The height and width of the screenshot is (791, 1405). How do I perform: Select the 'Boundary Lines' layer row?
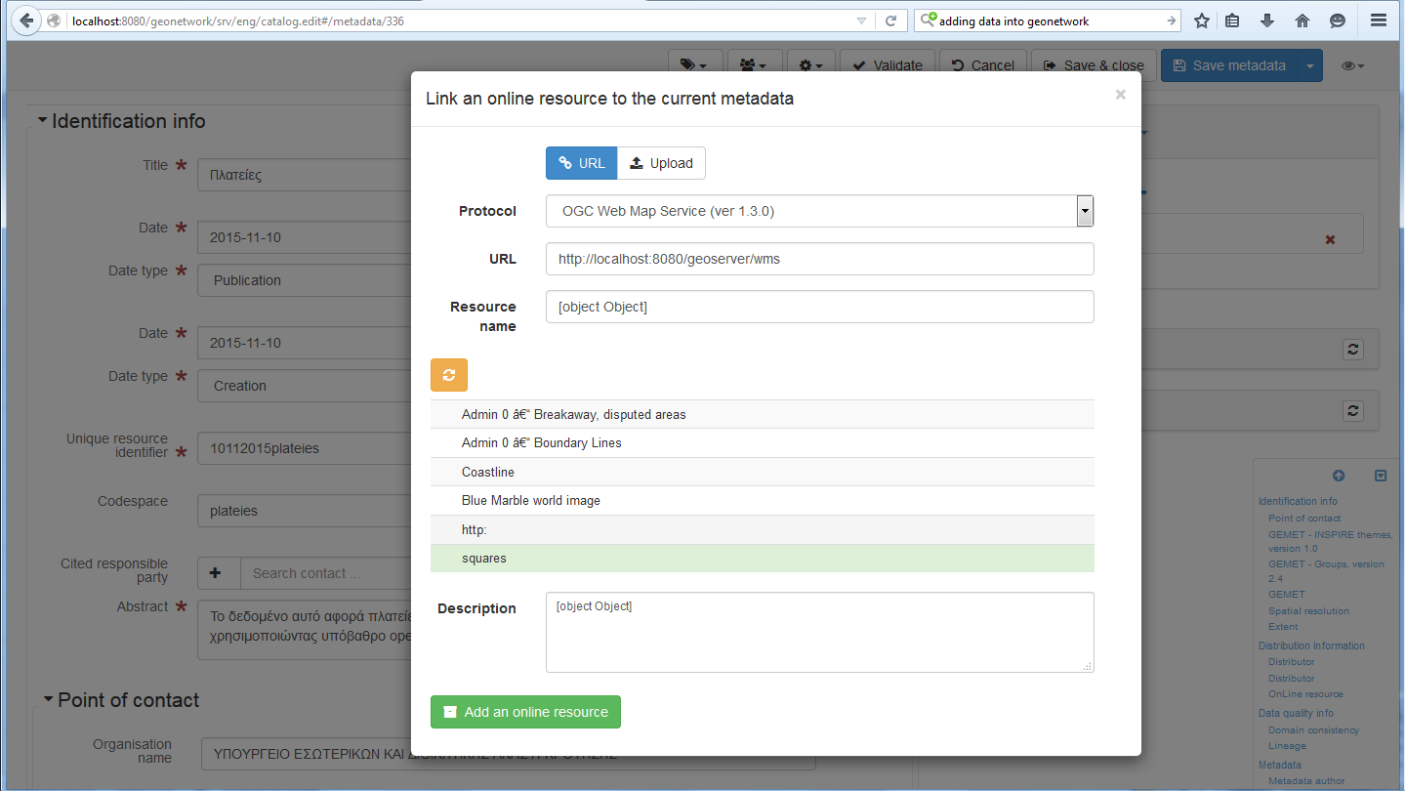tap(762, 442)
